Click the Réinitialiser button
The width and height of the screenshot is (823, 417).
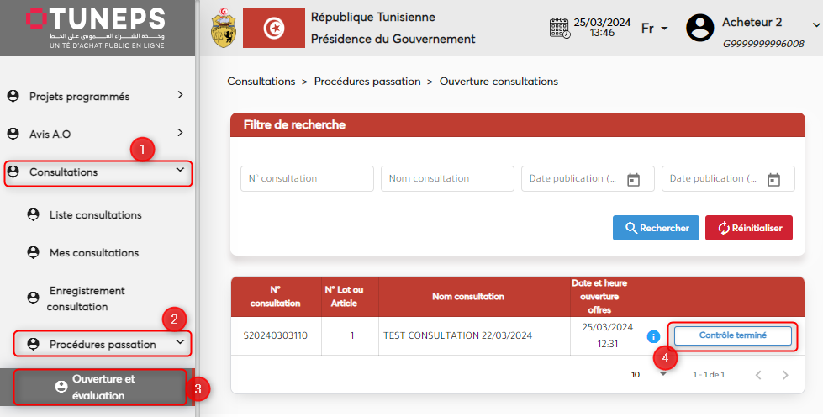coord(748,228)
